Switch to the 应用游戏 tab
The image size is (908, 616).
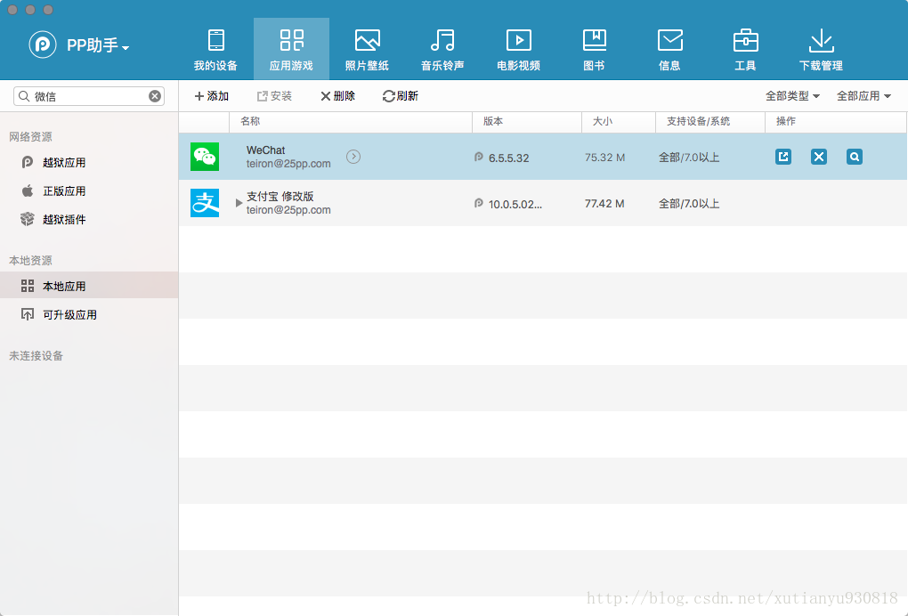pos(291,49)
